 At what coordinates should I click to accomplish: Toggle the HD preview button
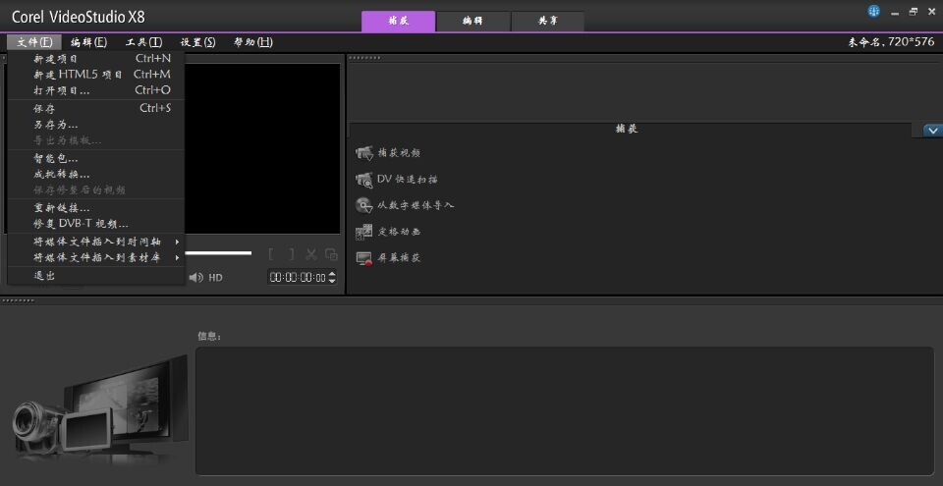pos(215,278)
